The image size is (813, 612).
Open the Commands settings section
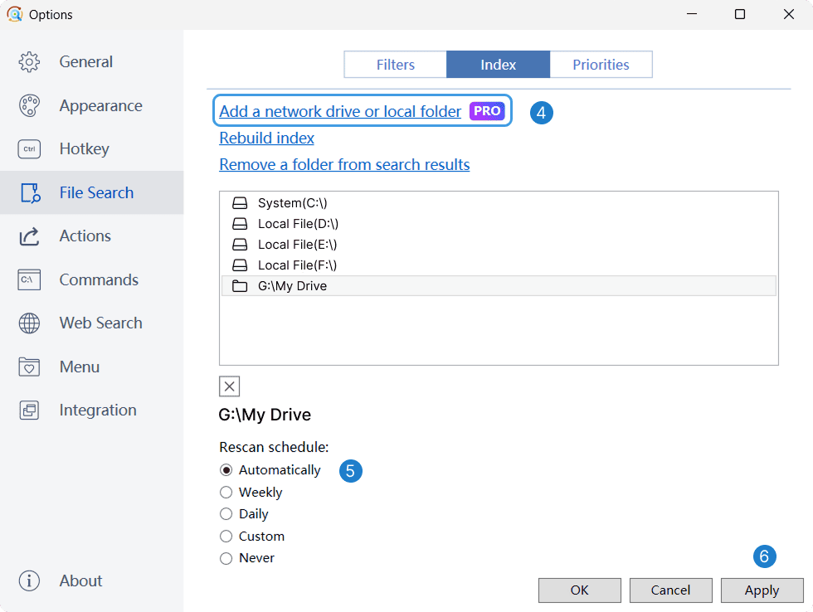click(92, 279)
